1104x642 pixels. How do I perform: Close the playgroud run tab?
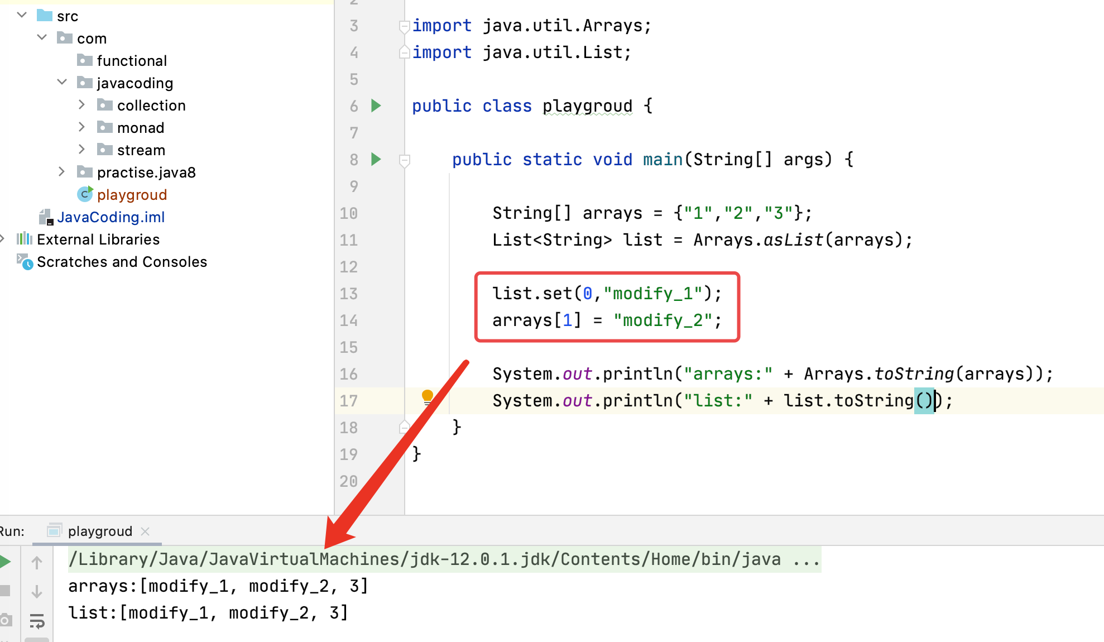coord(145,531)
